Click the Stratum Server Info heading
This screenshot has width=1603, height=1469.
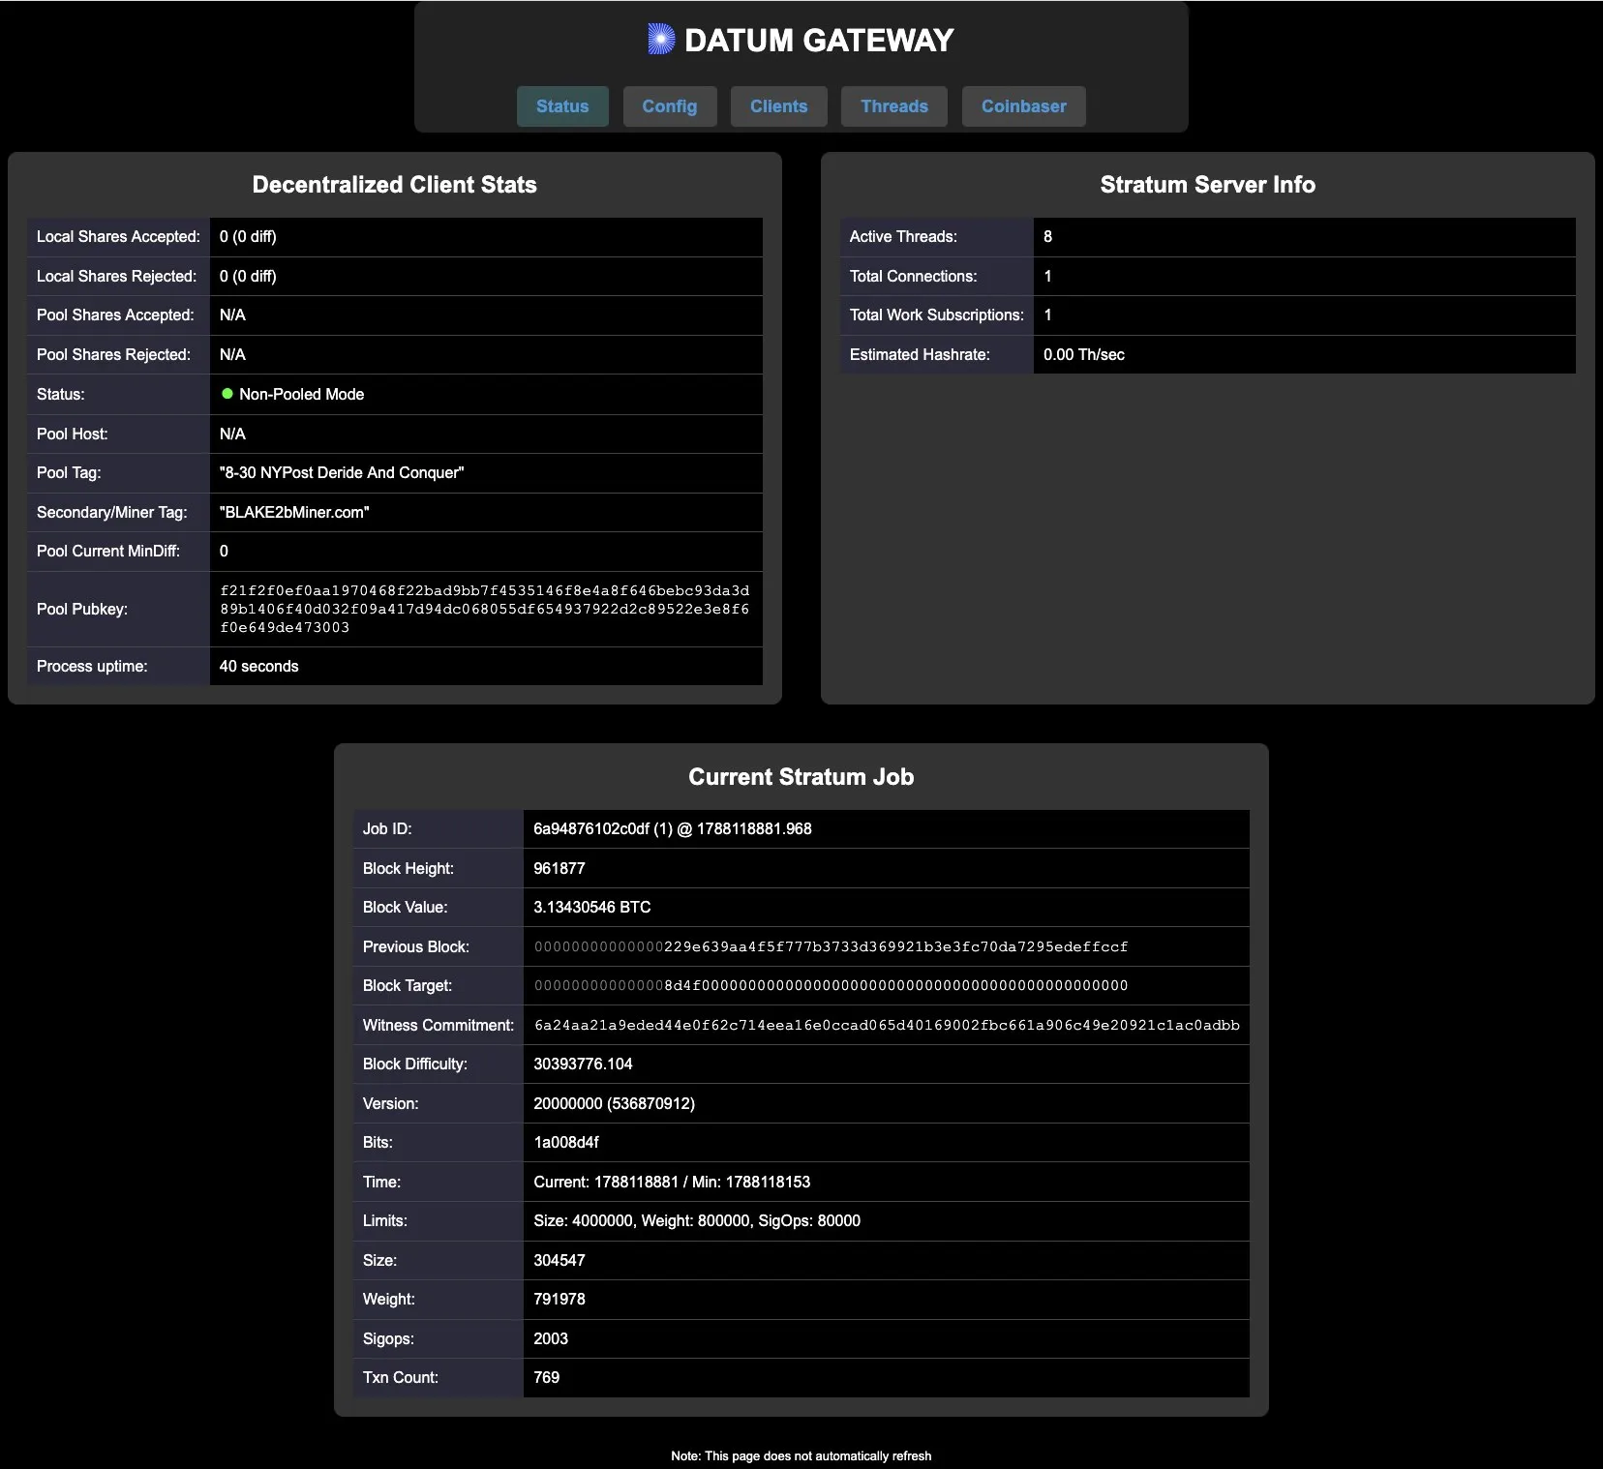tap(1208, 185)
